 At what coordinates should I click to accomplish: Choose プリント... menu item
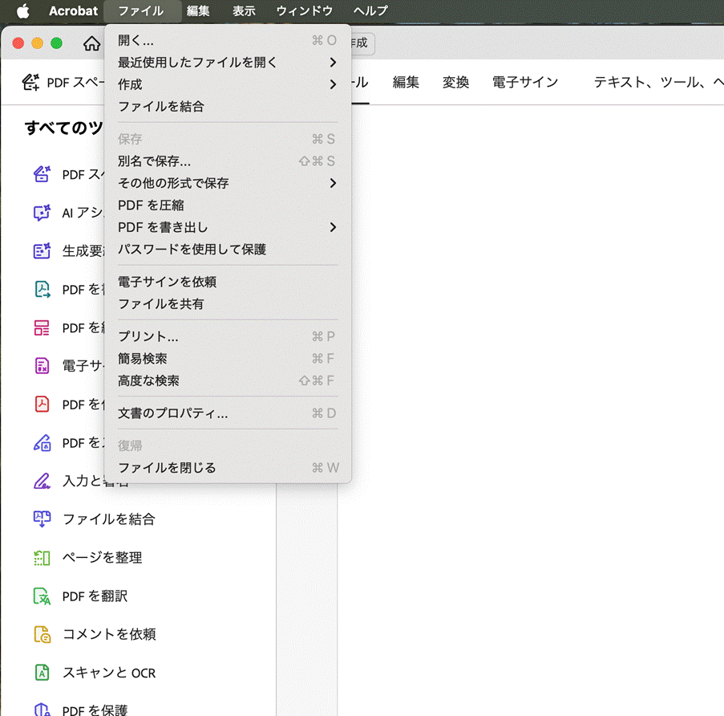click(x=228, y=336)
